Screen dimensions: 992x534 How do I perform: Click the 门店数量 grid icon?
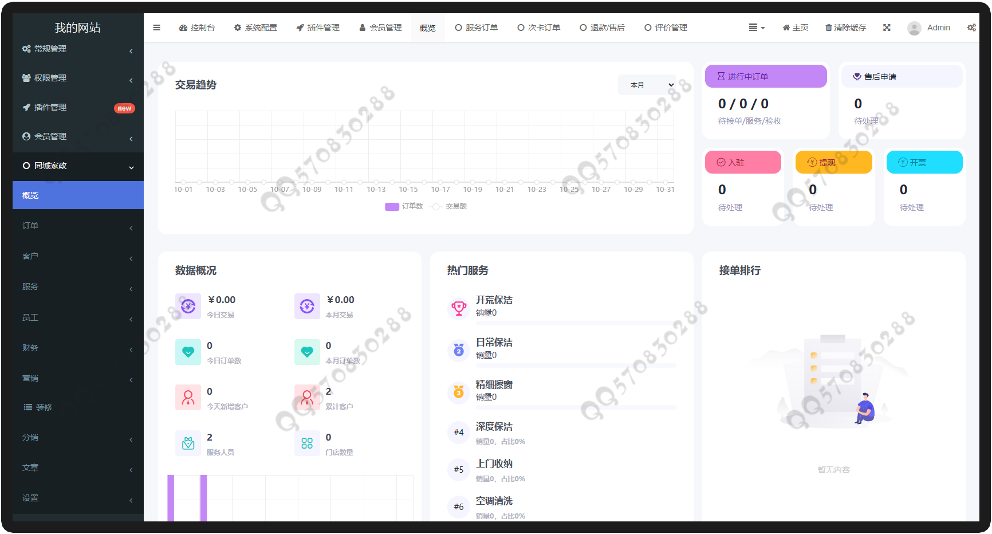(x=307, y=443)
